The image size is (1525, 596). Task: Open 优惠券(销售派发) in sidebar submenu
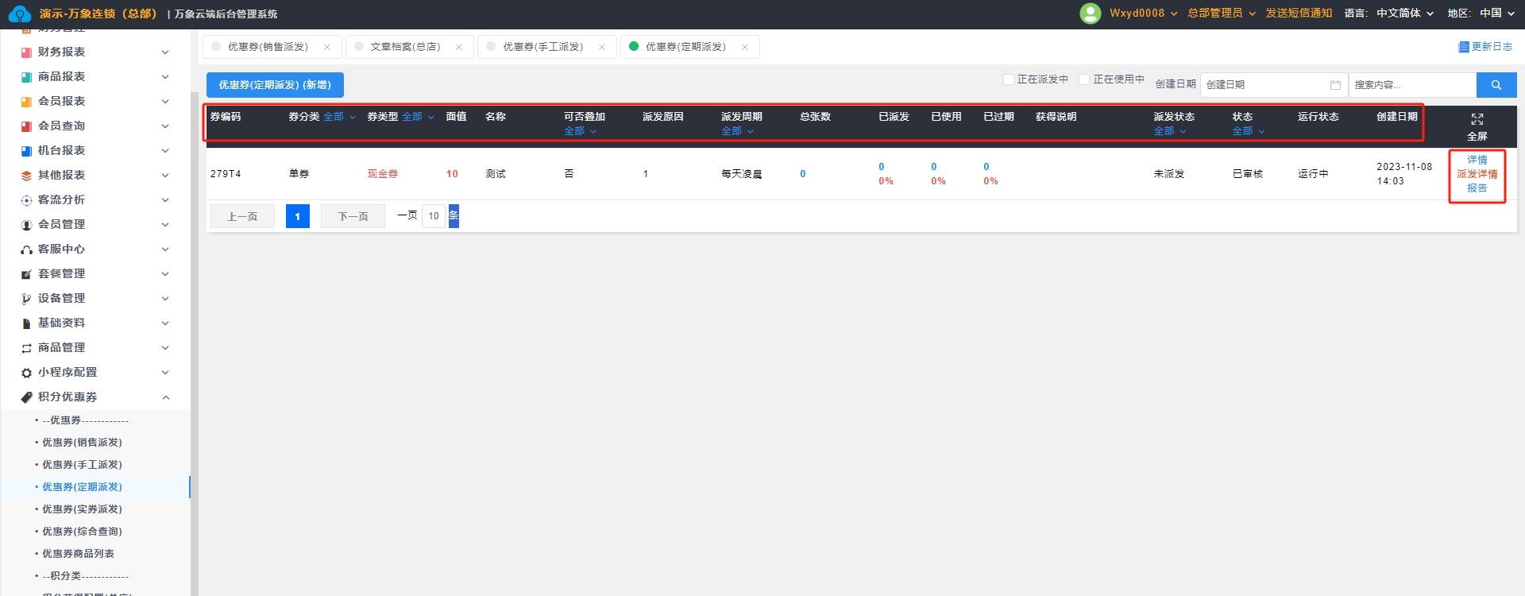[x=82, y=443]
